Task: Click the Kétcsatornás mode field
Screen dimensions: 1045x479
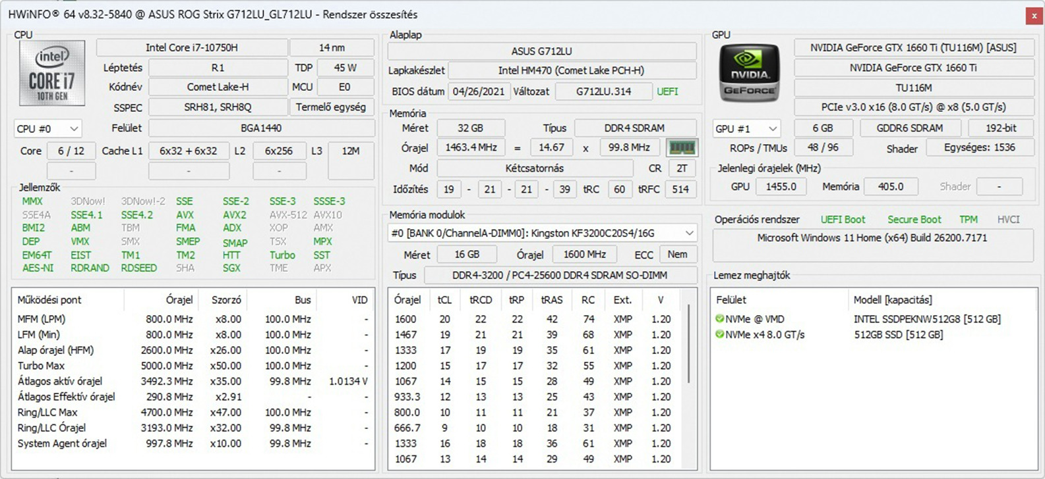Action: tap(535, 168)
